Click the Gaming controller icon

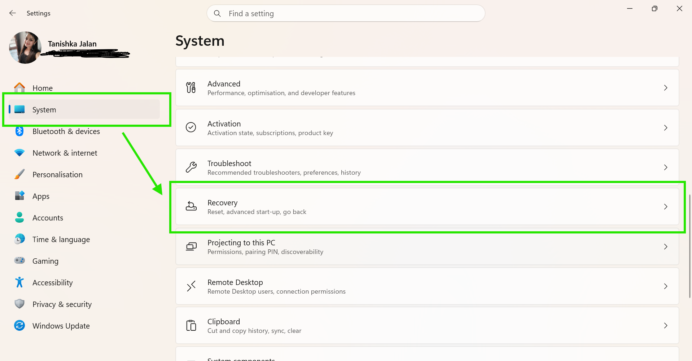(19, 260)
